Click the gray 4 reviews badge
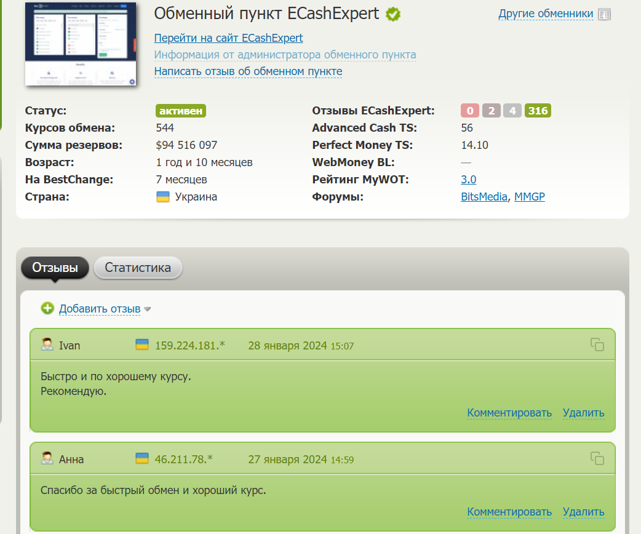Image resolution: width=641 pixels, height=534 pixels. (x=512, y=111)
